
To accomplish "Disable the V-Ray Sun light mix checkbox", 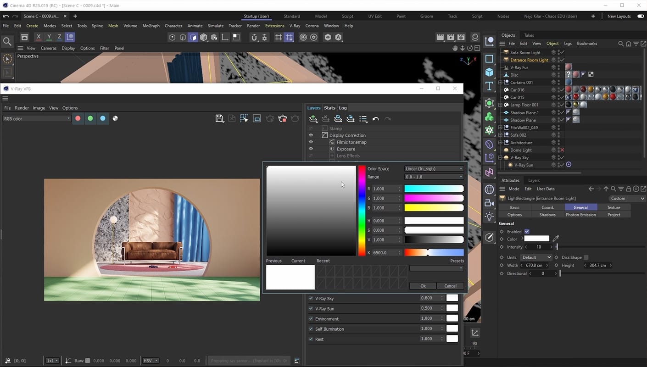I will coord(311,309).
